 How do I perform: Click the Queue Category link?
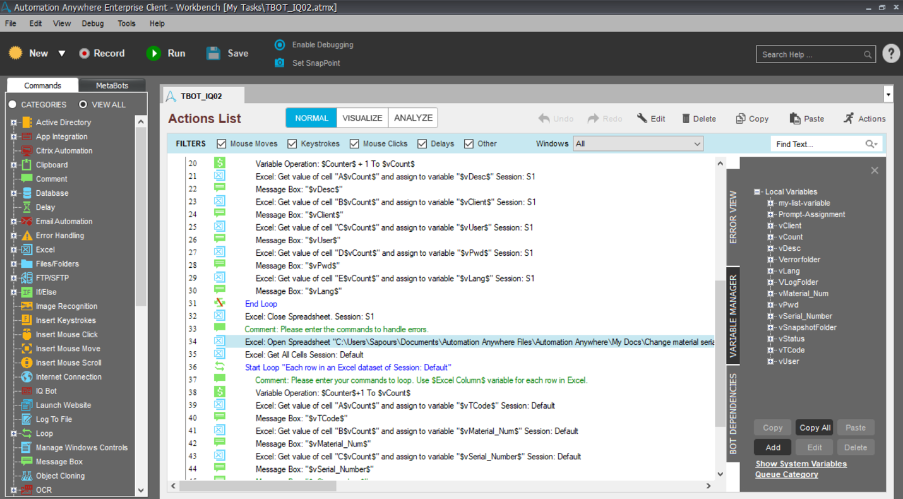[x=787, y=474]
